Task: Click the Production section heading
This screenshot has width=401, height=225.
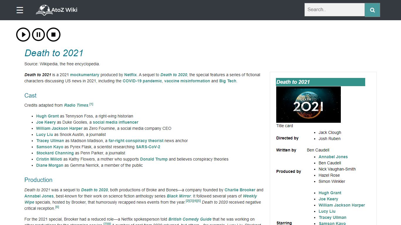Action: point(38,180)
